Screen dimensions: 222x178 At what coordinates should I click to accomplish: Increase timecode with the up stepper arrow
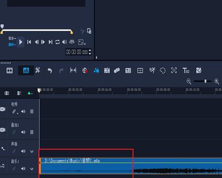point(90,50)
